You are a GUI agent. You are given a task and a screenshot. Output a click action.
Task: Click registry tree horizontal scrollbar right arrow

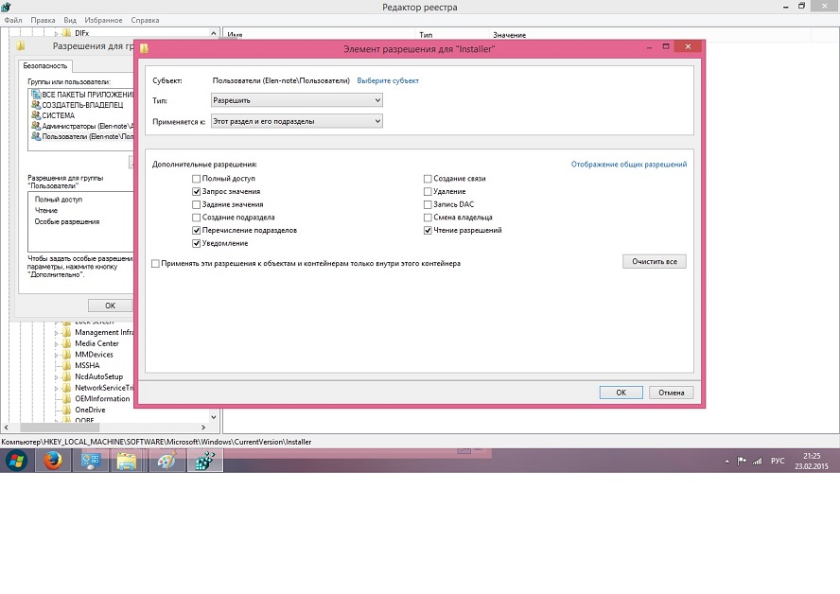point(203,428)
